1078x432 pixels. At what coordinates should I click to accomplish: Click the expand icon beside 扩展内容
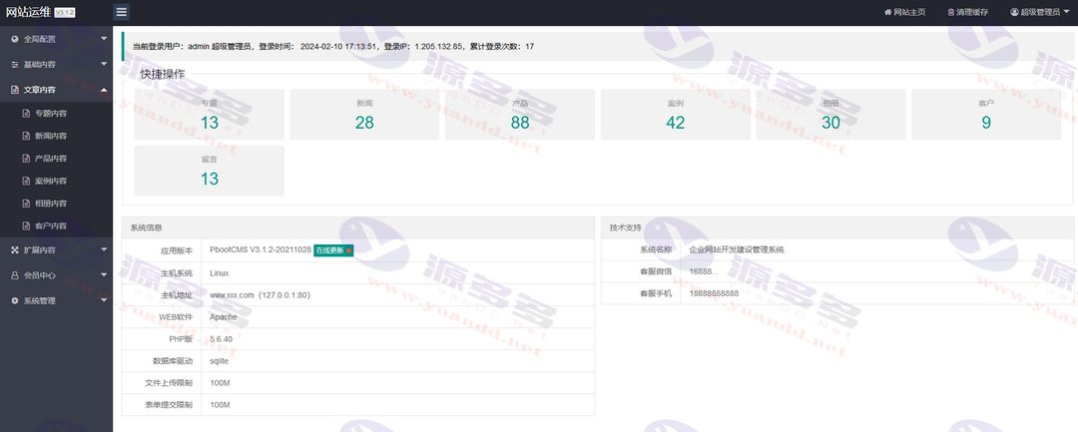[x=14, y=250]
